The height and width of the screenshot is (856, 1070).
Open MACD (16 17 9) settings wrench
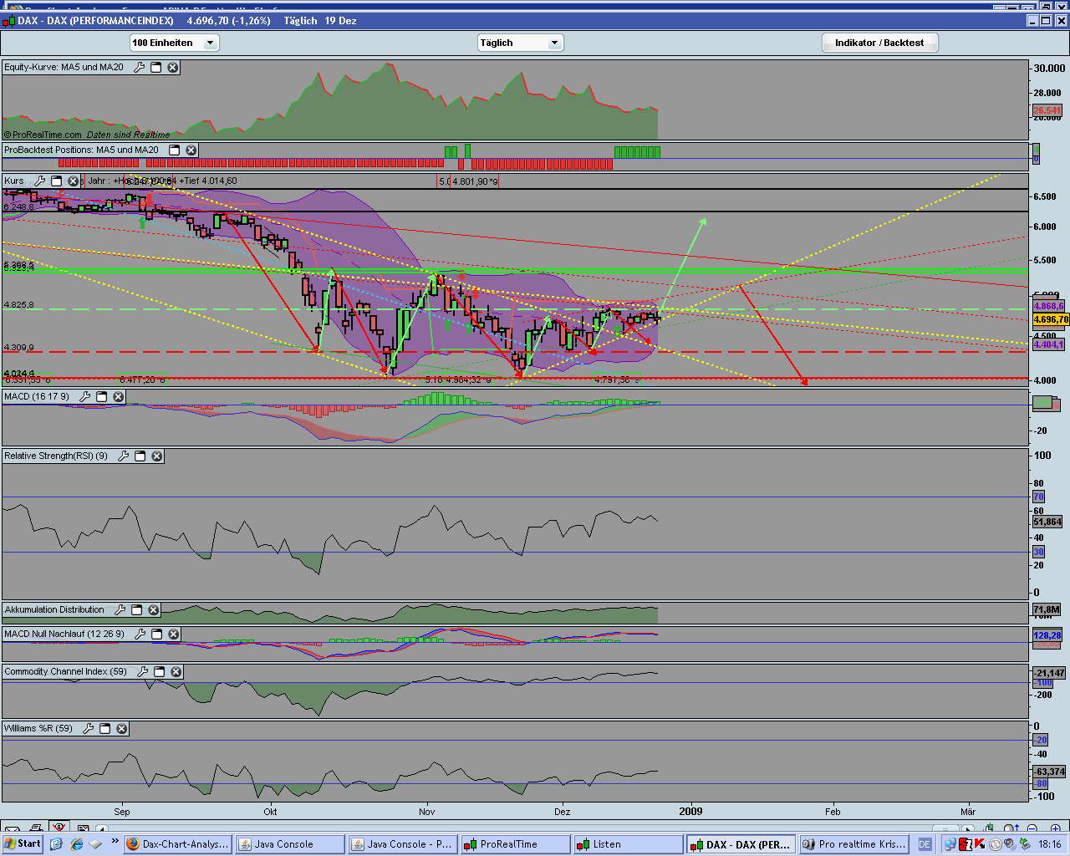click(84, 396)
